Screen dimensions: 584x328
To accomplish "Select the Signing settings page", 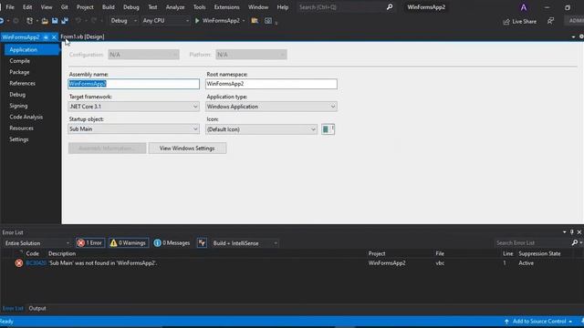I will coord(18,106).
